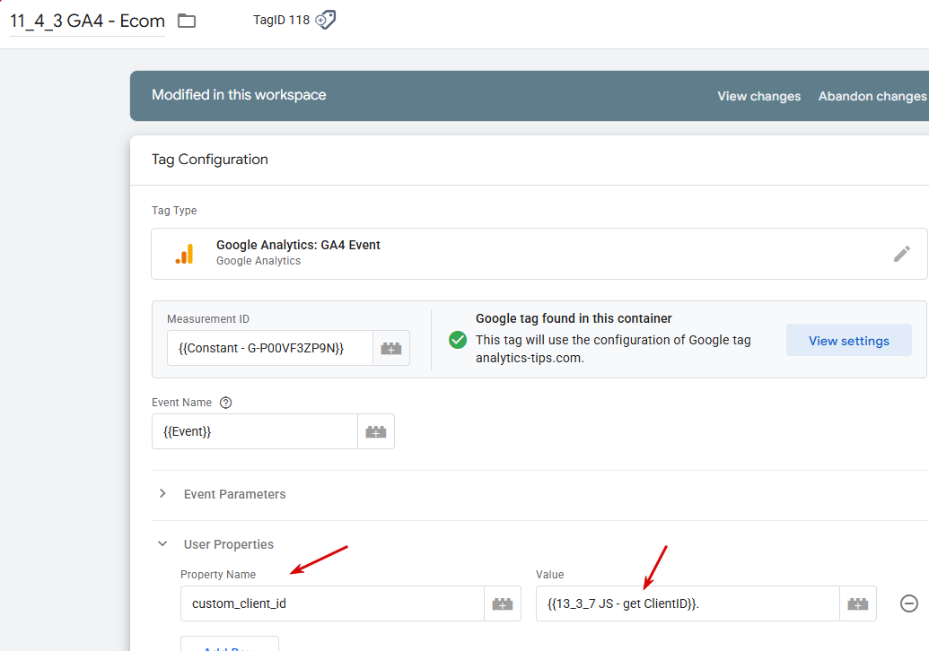
Task: Click the Google tag found in this container text
Action: (x=574, y=318)
